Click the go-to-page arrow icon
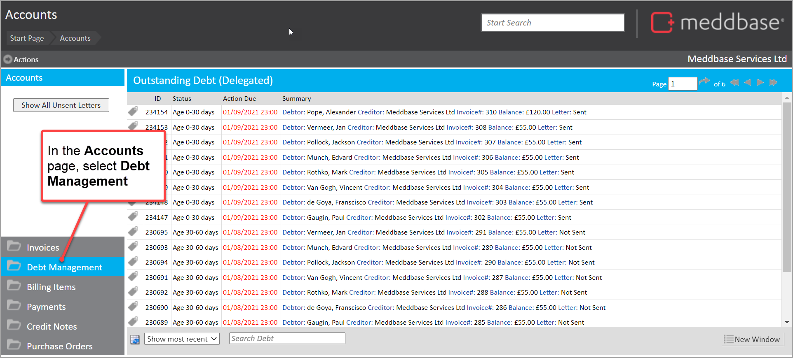This screenshot has width=793, height=358. point(704,81)
